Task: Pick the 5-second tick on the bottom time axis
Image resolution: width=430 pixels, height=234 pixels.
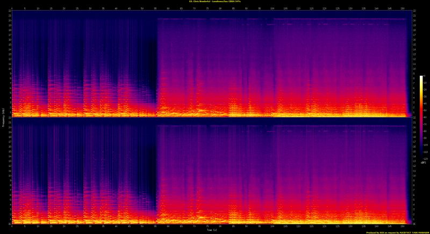Action: (24, 226)
